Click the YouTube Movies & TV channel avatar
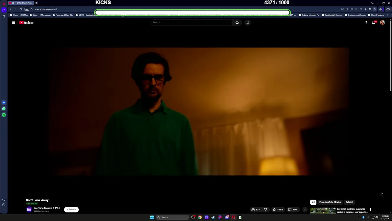This screenshot has height=221, width=392. click(x=29, y=209)
